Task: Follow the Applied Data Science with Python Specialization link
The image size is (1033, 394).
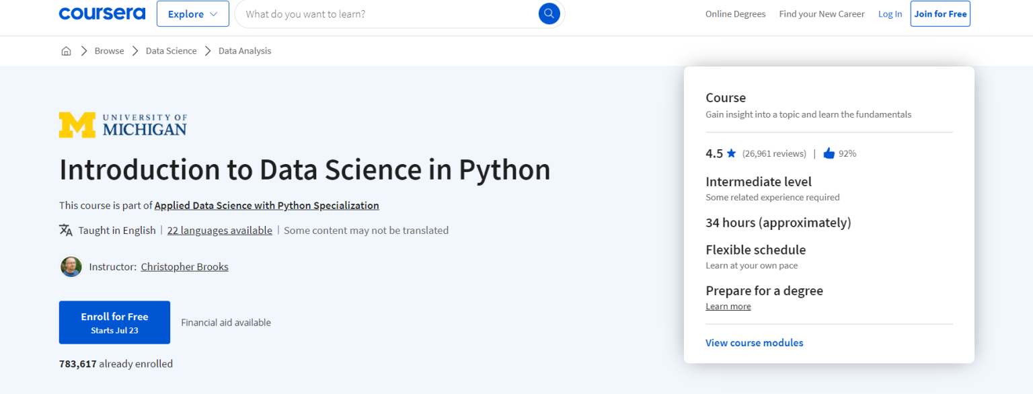Action: [x=266, y=206]
